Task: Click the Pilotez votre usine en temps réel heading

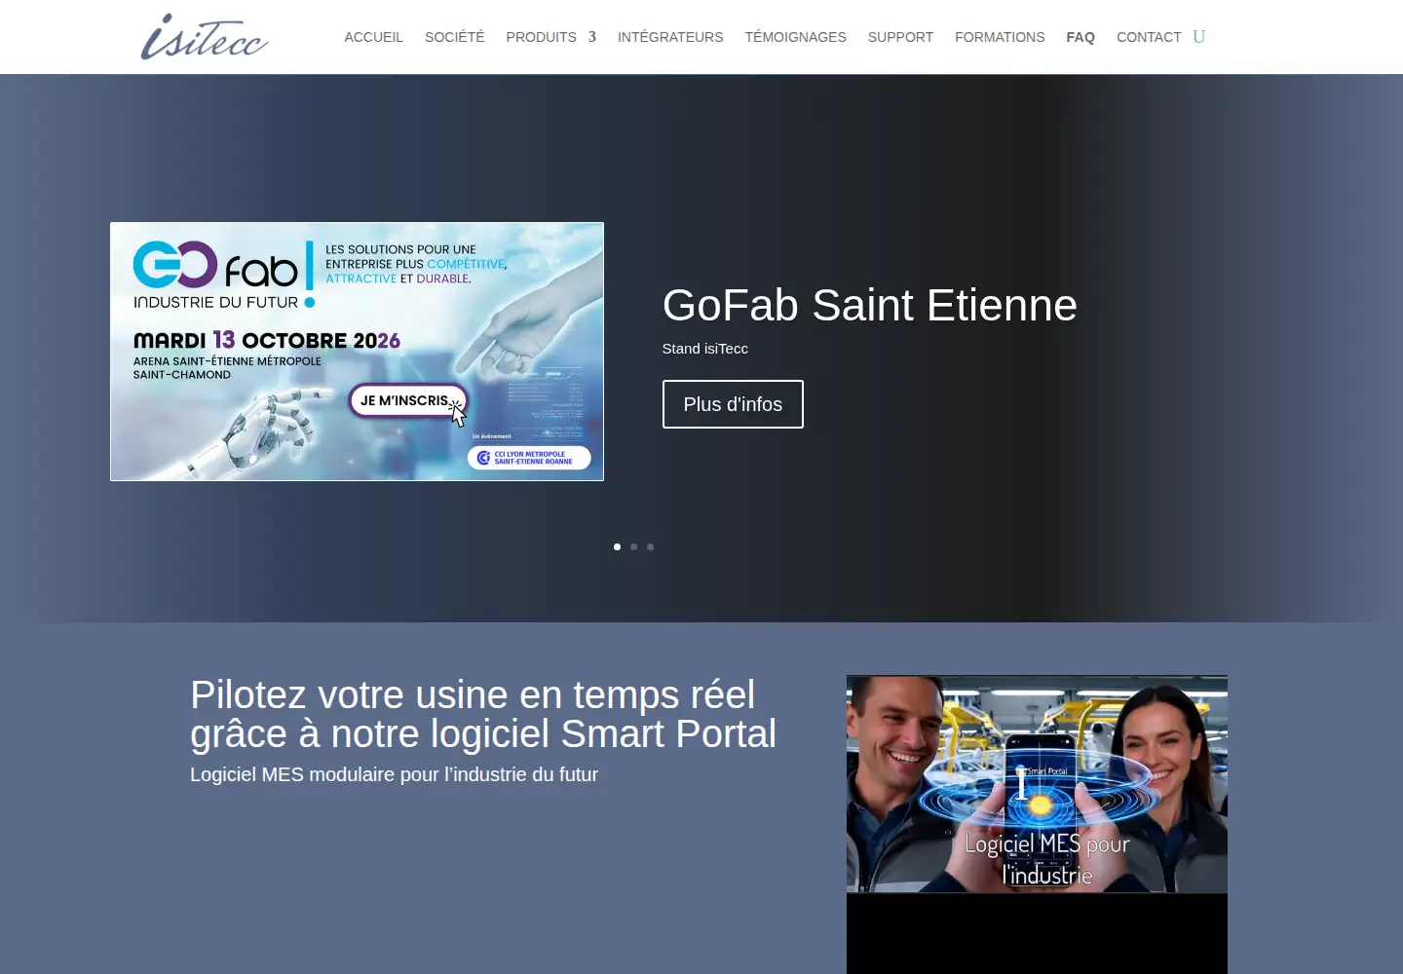Action: tap(483, 714)
